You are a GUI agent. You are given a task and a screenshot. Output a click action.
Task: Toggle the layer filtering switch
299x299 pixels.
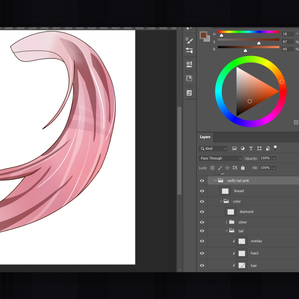pyautogui.click(x=275, y=148)
